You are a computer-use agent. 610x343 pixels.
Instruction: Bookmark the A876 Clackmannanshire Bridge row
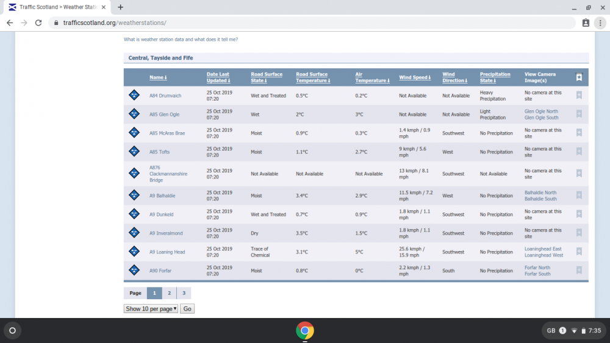[579, 173]
